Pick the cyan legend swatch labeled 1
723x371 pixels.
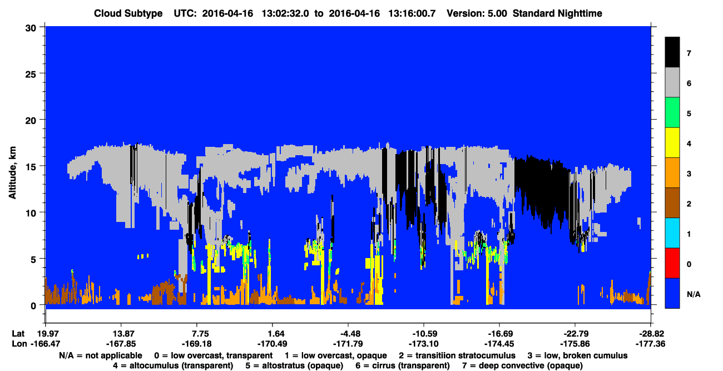click(x=672, y=233)
